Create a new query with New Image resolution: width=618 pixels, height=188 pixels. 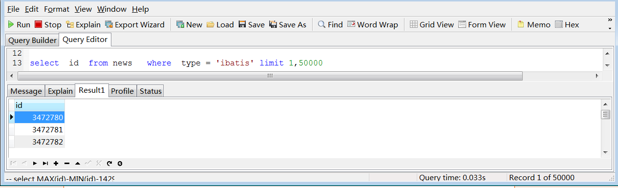(x=189, y=24)
